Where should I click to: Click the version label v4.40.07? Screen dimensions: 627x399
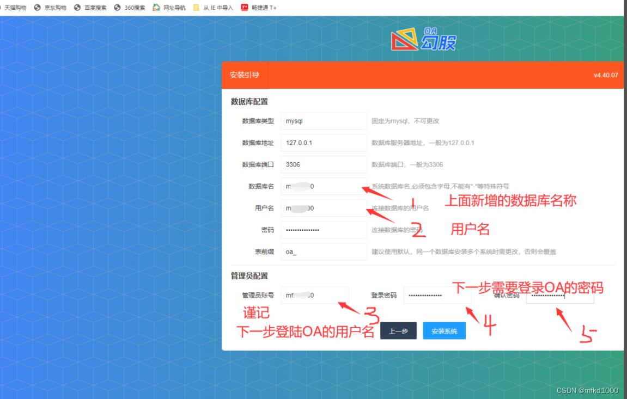[606, 75]
